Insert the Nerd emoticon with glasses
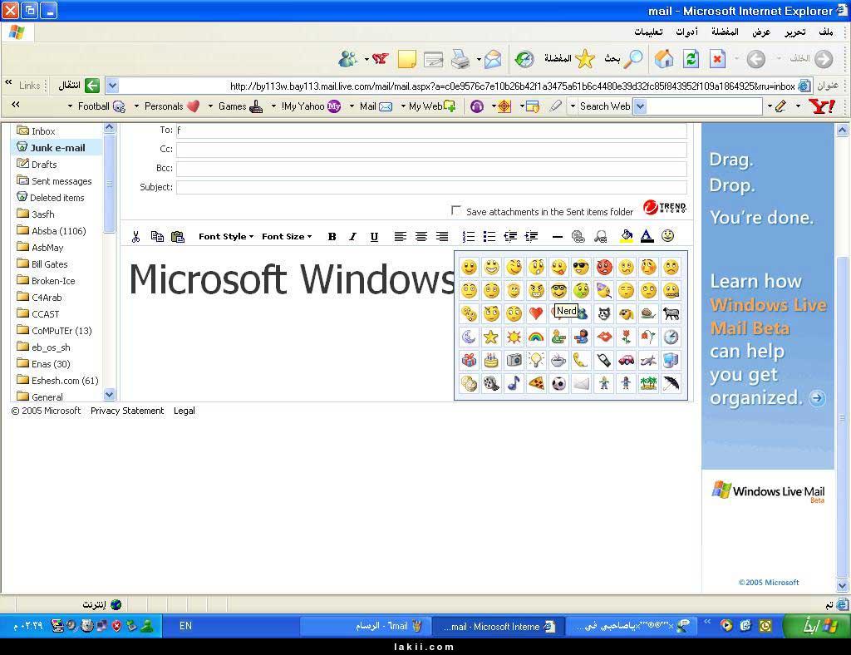The image size is (851, 655). tap(558, 290)
